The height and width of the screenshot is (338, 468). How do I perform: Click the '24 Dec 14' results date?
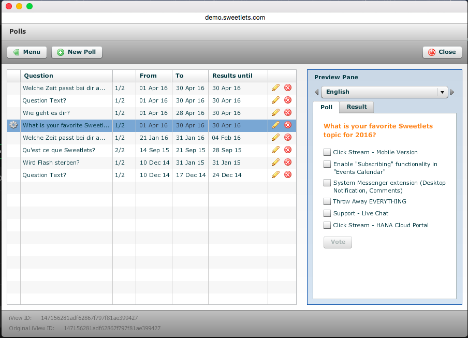coord(227,175)
